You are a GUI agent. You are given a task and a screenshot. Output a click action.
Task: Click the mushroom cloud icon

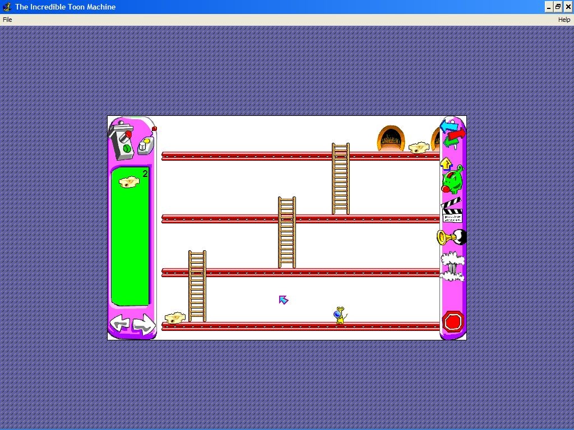[x=452, y=267]
